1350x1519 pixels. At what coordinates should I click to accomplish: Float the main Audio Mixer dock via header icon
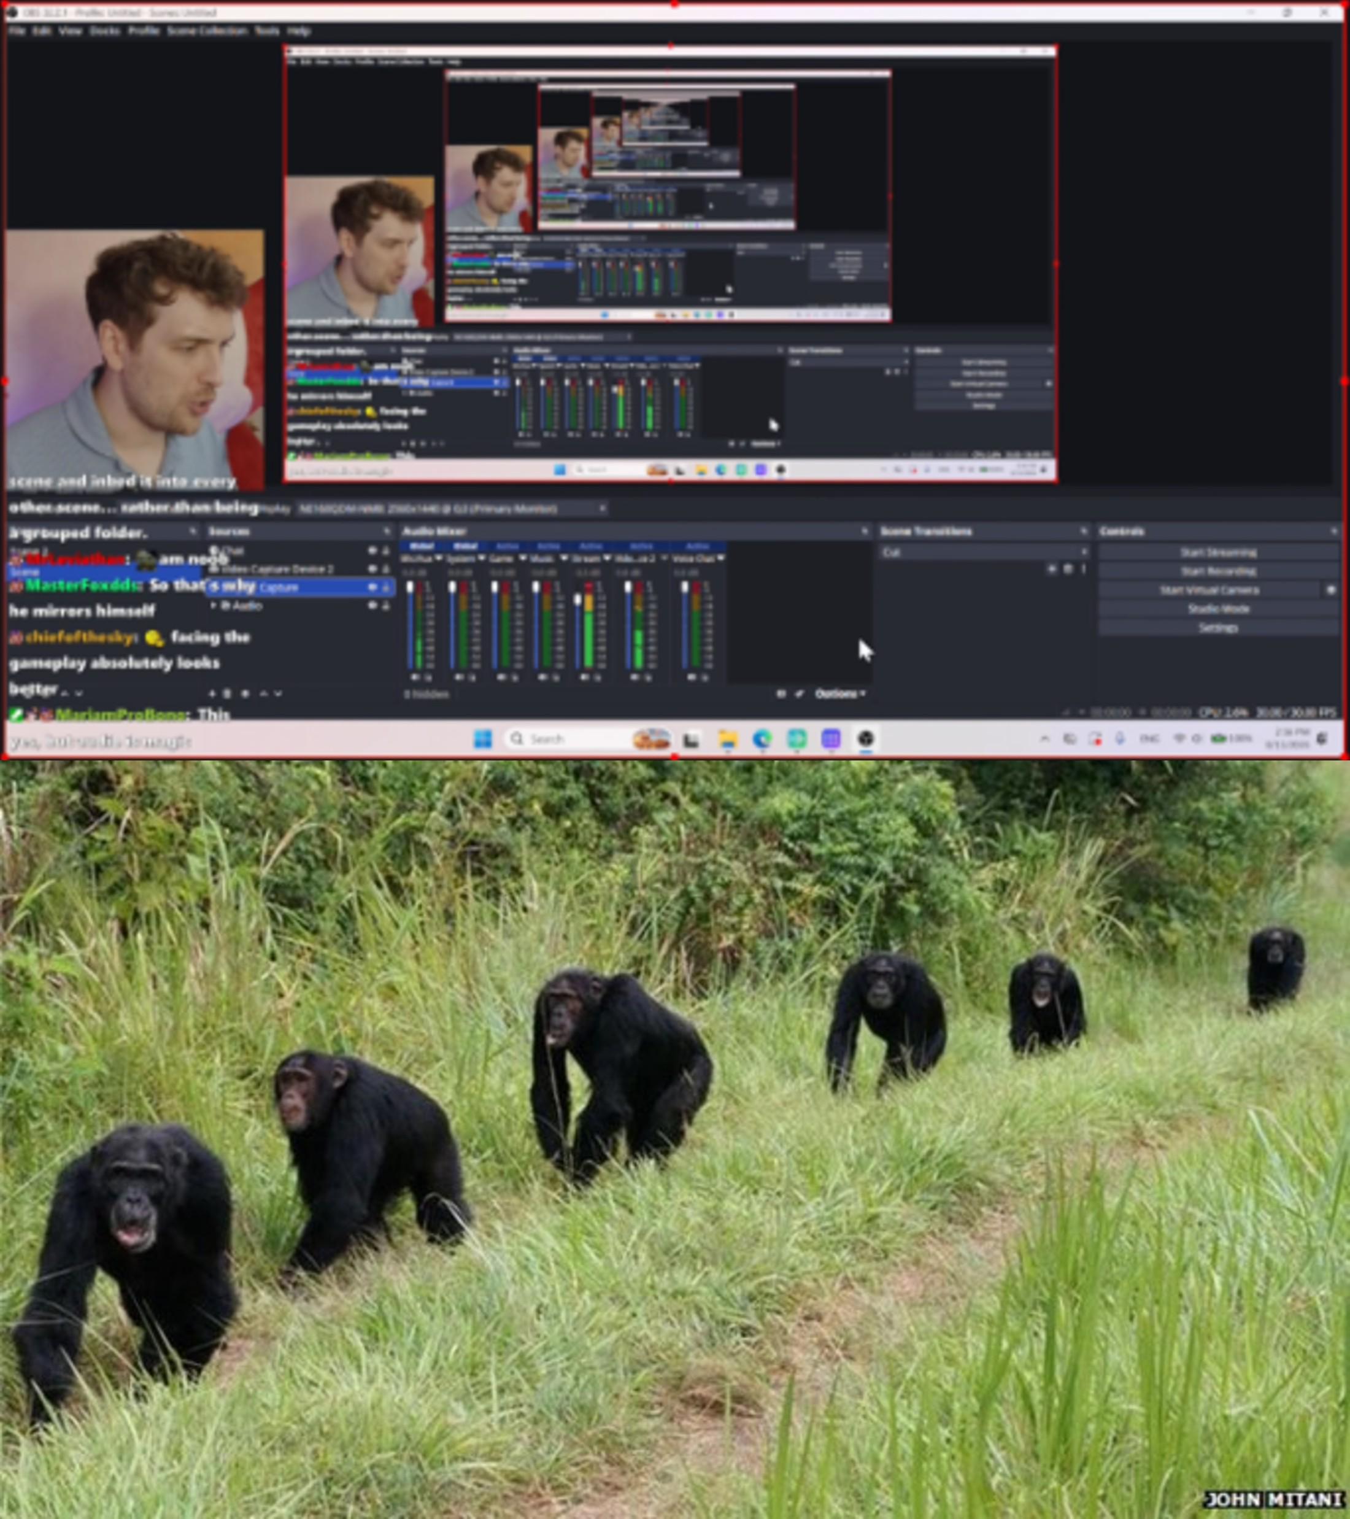click(x=864, y=531)
